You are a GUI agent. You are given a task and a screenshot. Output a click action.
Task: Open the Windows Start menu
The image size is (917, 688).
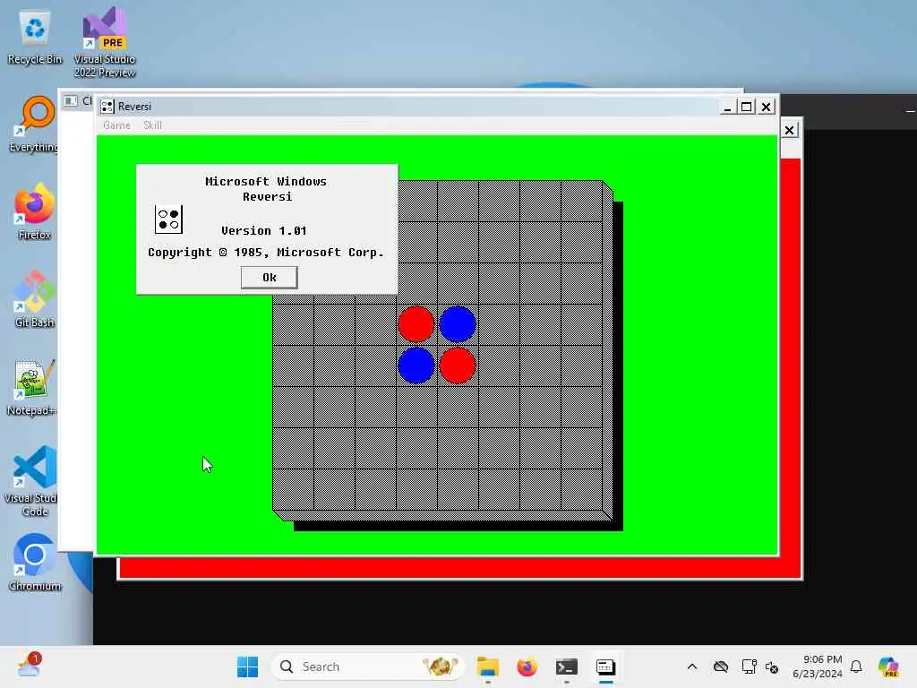tap(247, 666)
